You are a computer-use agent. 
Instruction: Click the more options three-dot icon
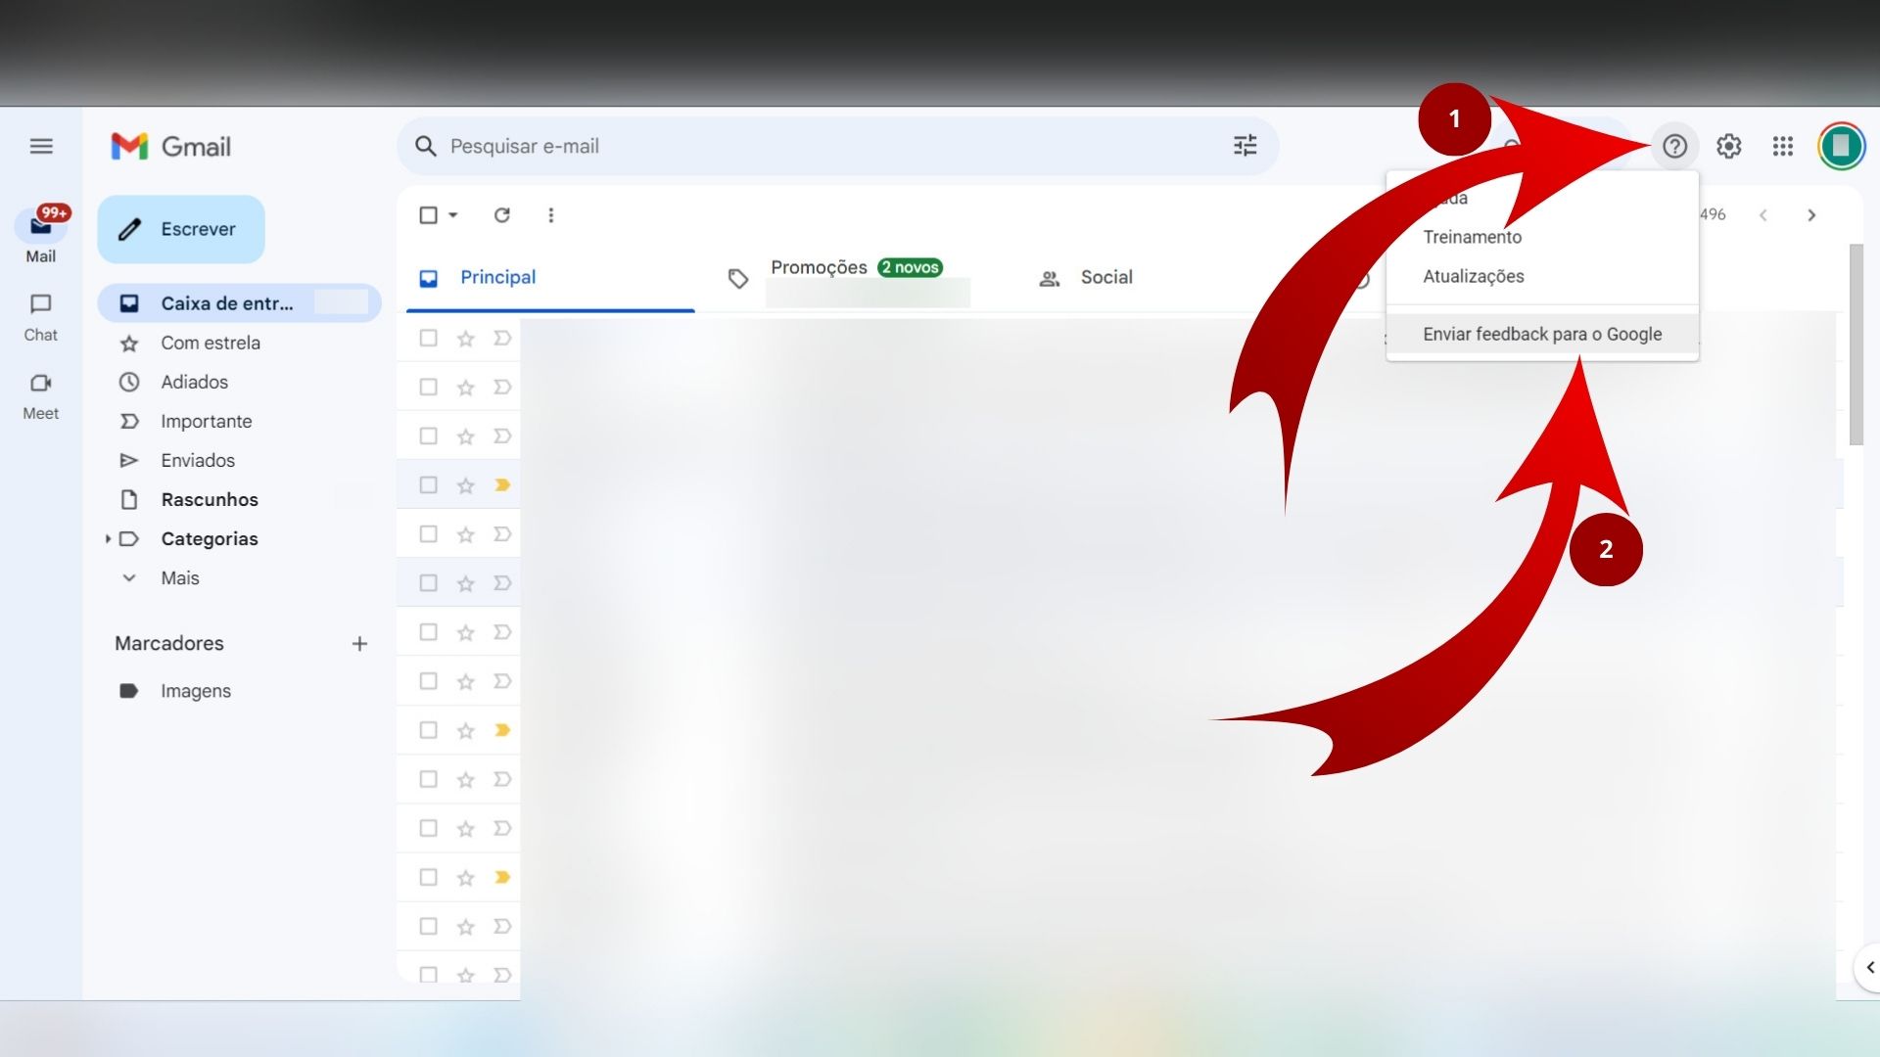click(x=548, y=214)
